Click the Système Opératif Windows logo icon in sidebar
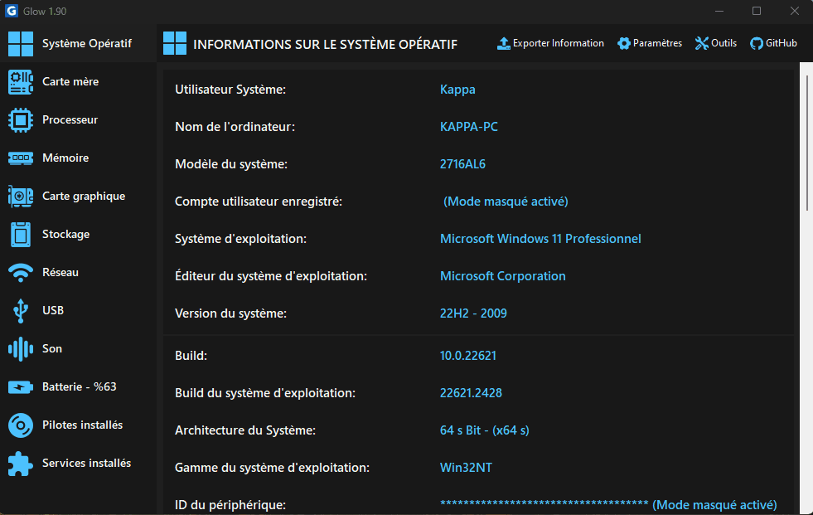Viewport: 813px width, 515px height. pyautogui.click(x=21, y=44)
